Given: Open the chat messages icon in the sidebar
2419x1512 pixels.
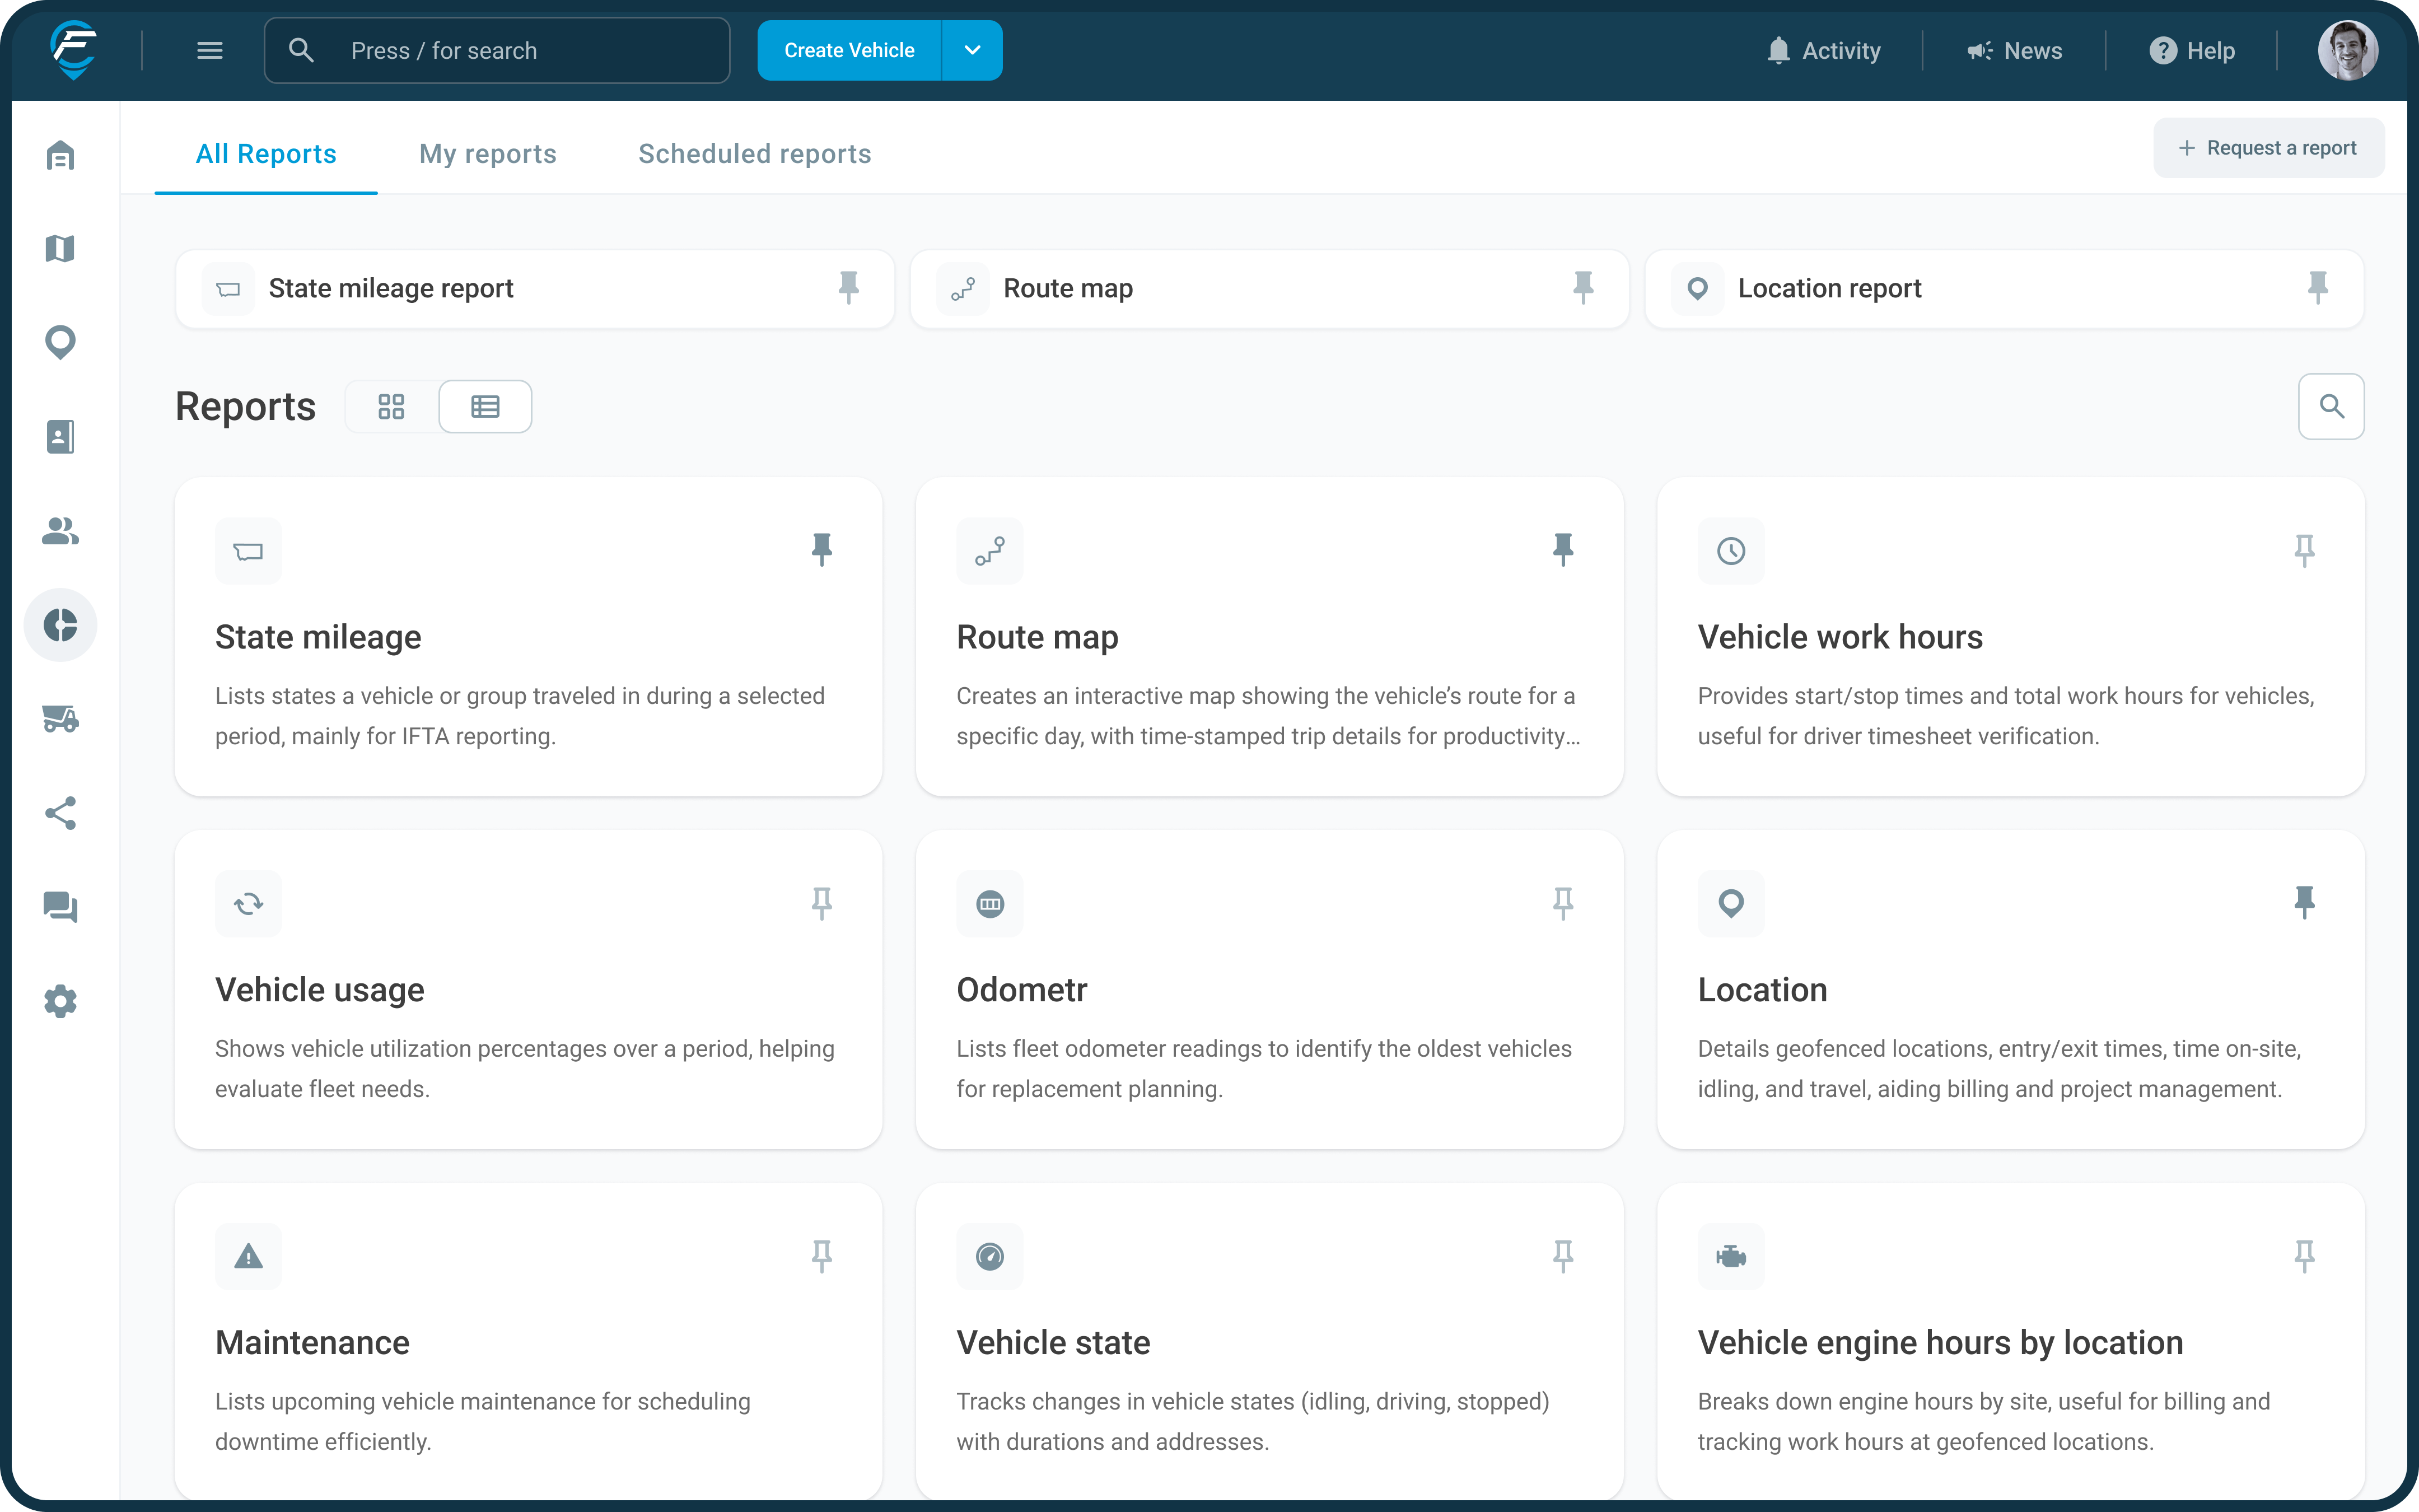Looking at the screenshot, I should click(60, 907).
